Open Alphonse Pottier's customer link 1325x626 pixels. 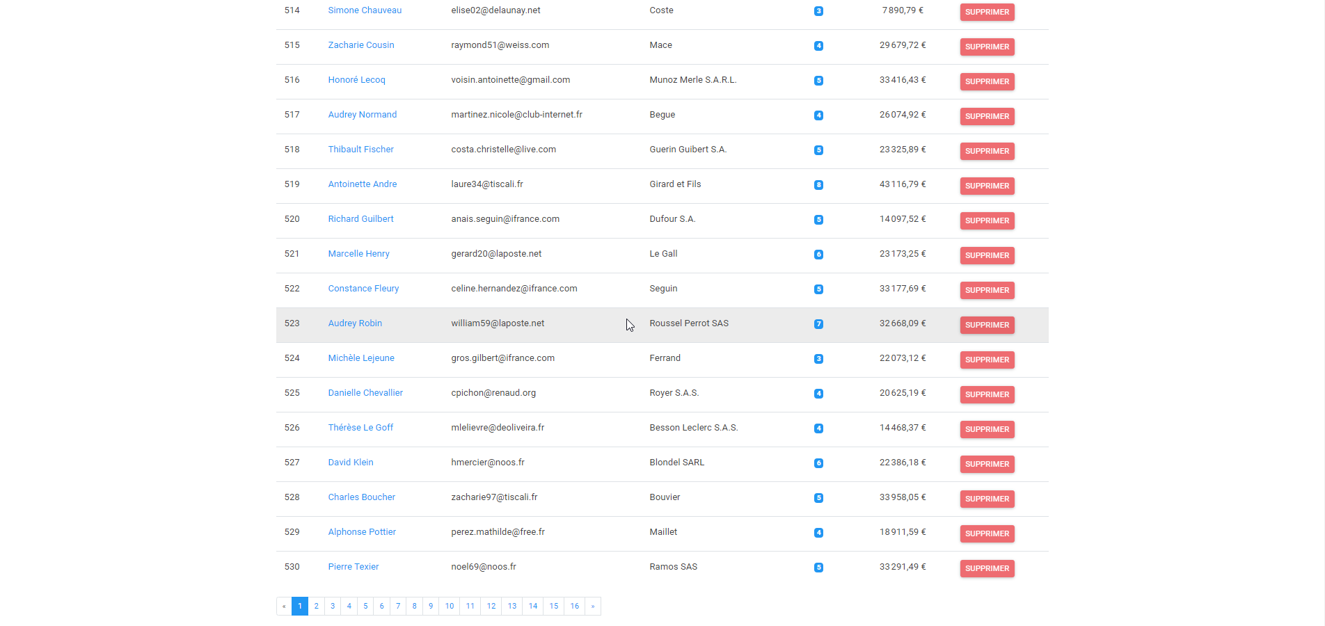click(362, 532)
